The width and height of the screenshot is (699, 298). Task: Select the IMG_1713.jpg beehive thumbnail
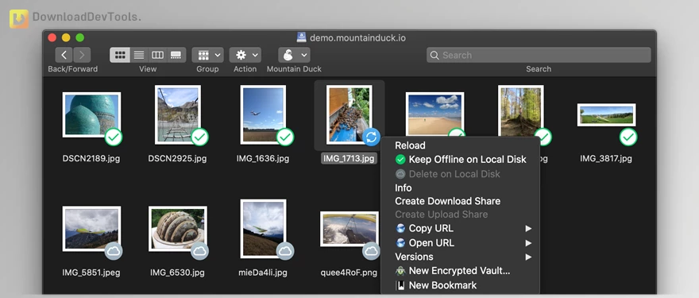click(x=349, y=114)
